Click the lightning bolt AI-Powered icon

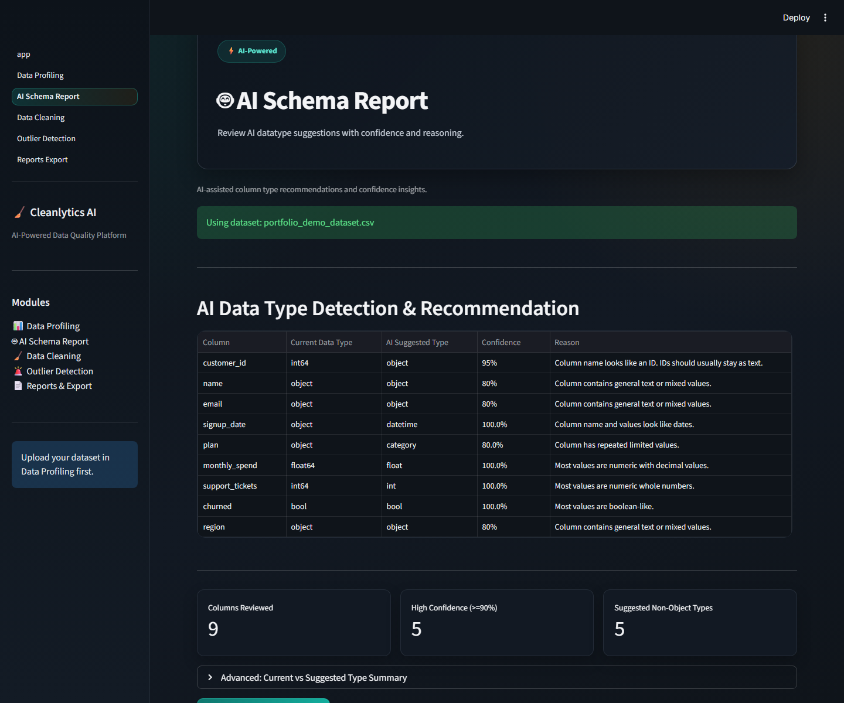tap(232, 51)
